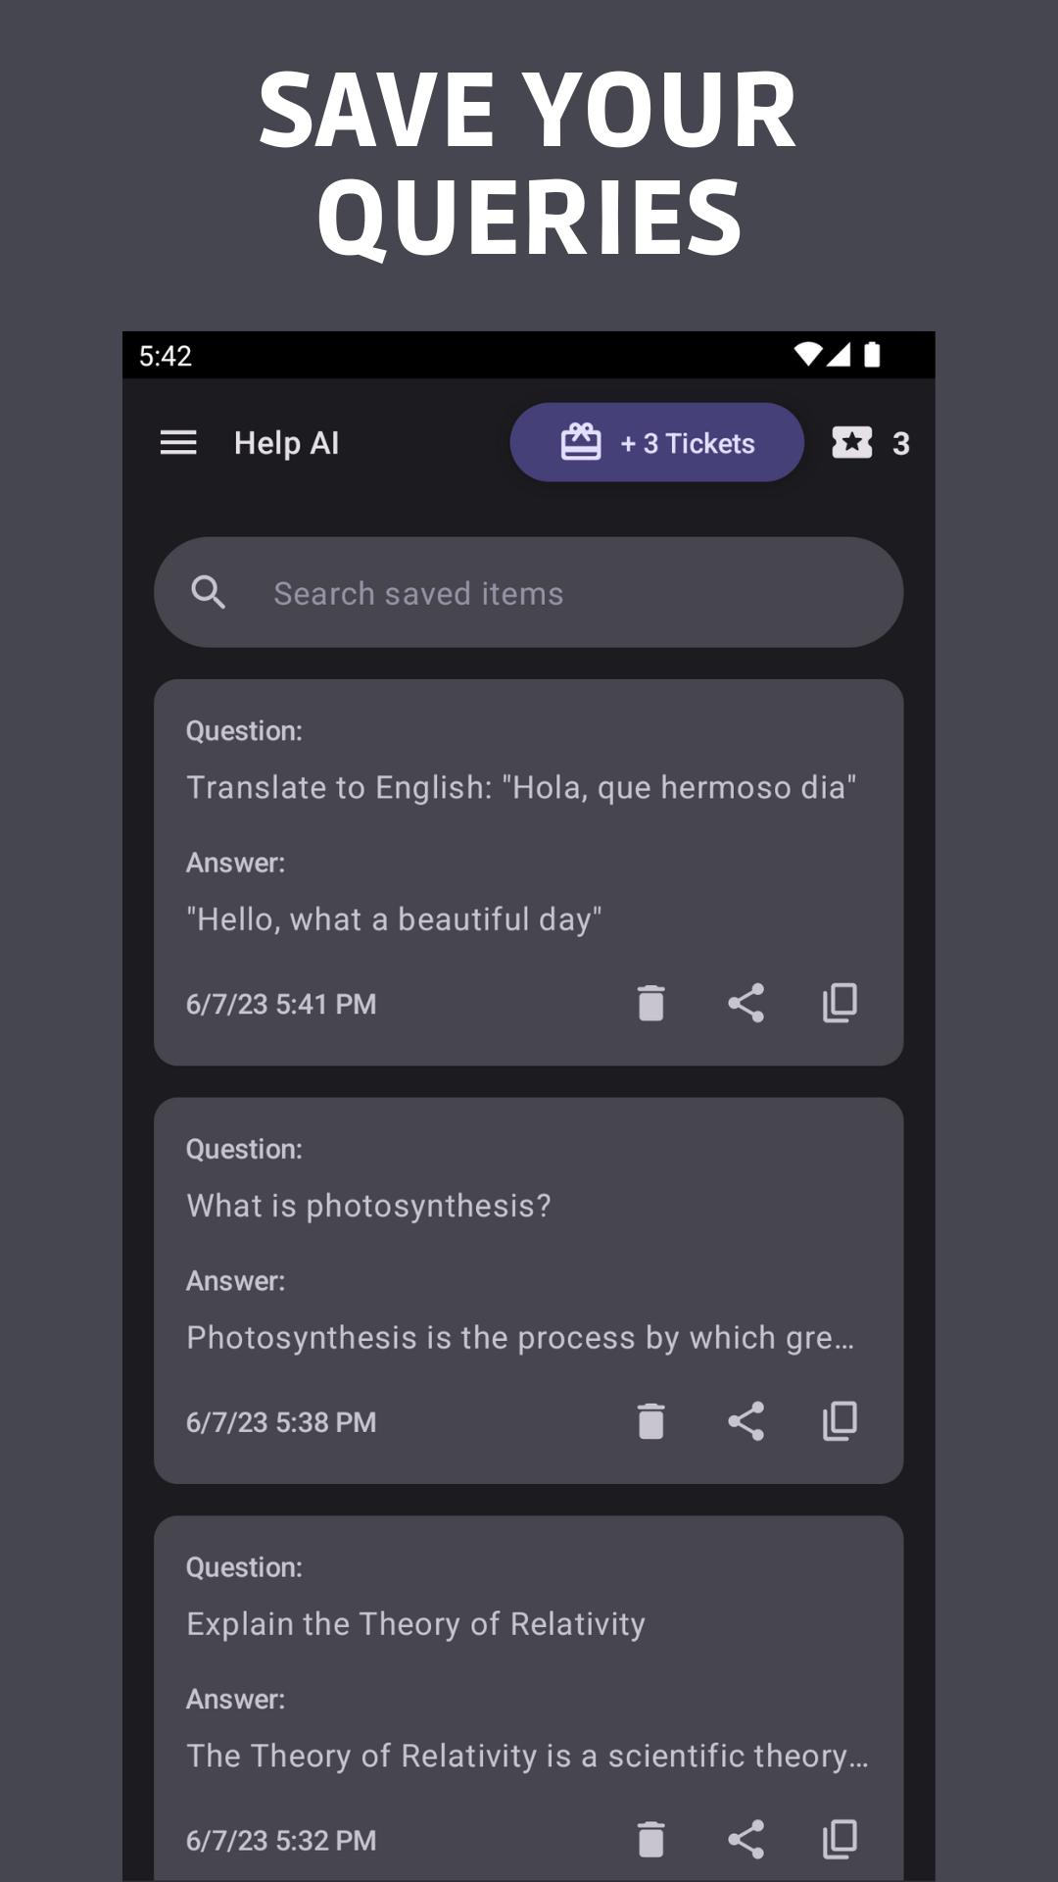Copy the Theory of Relativity answer
Screen dimensions: 1058x1882
tap(840, 1840)
